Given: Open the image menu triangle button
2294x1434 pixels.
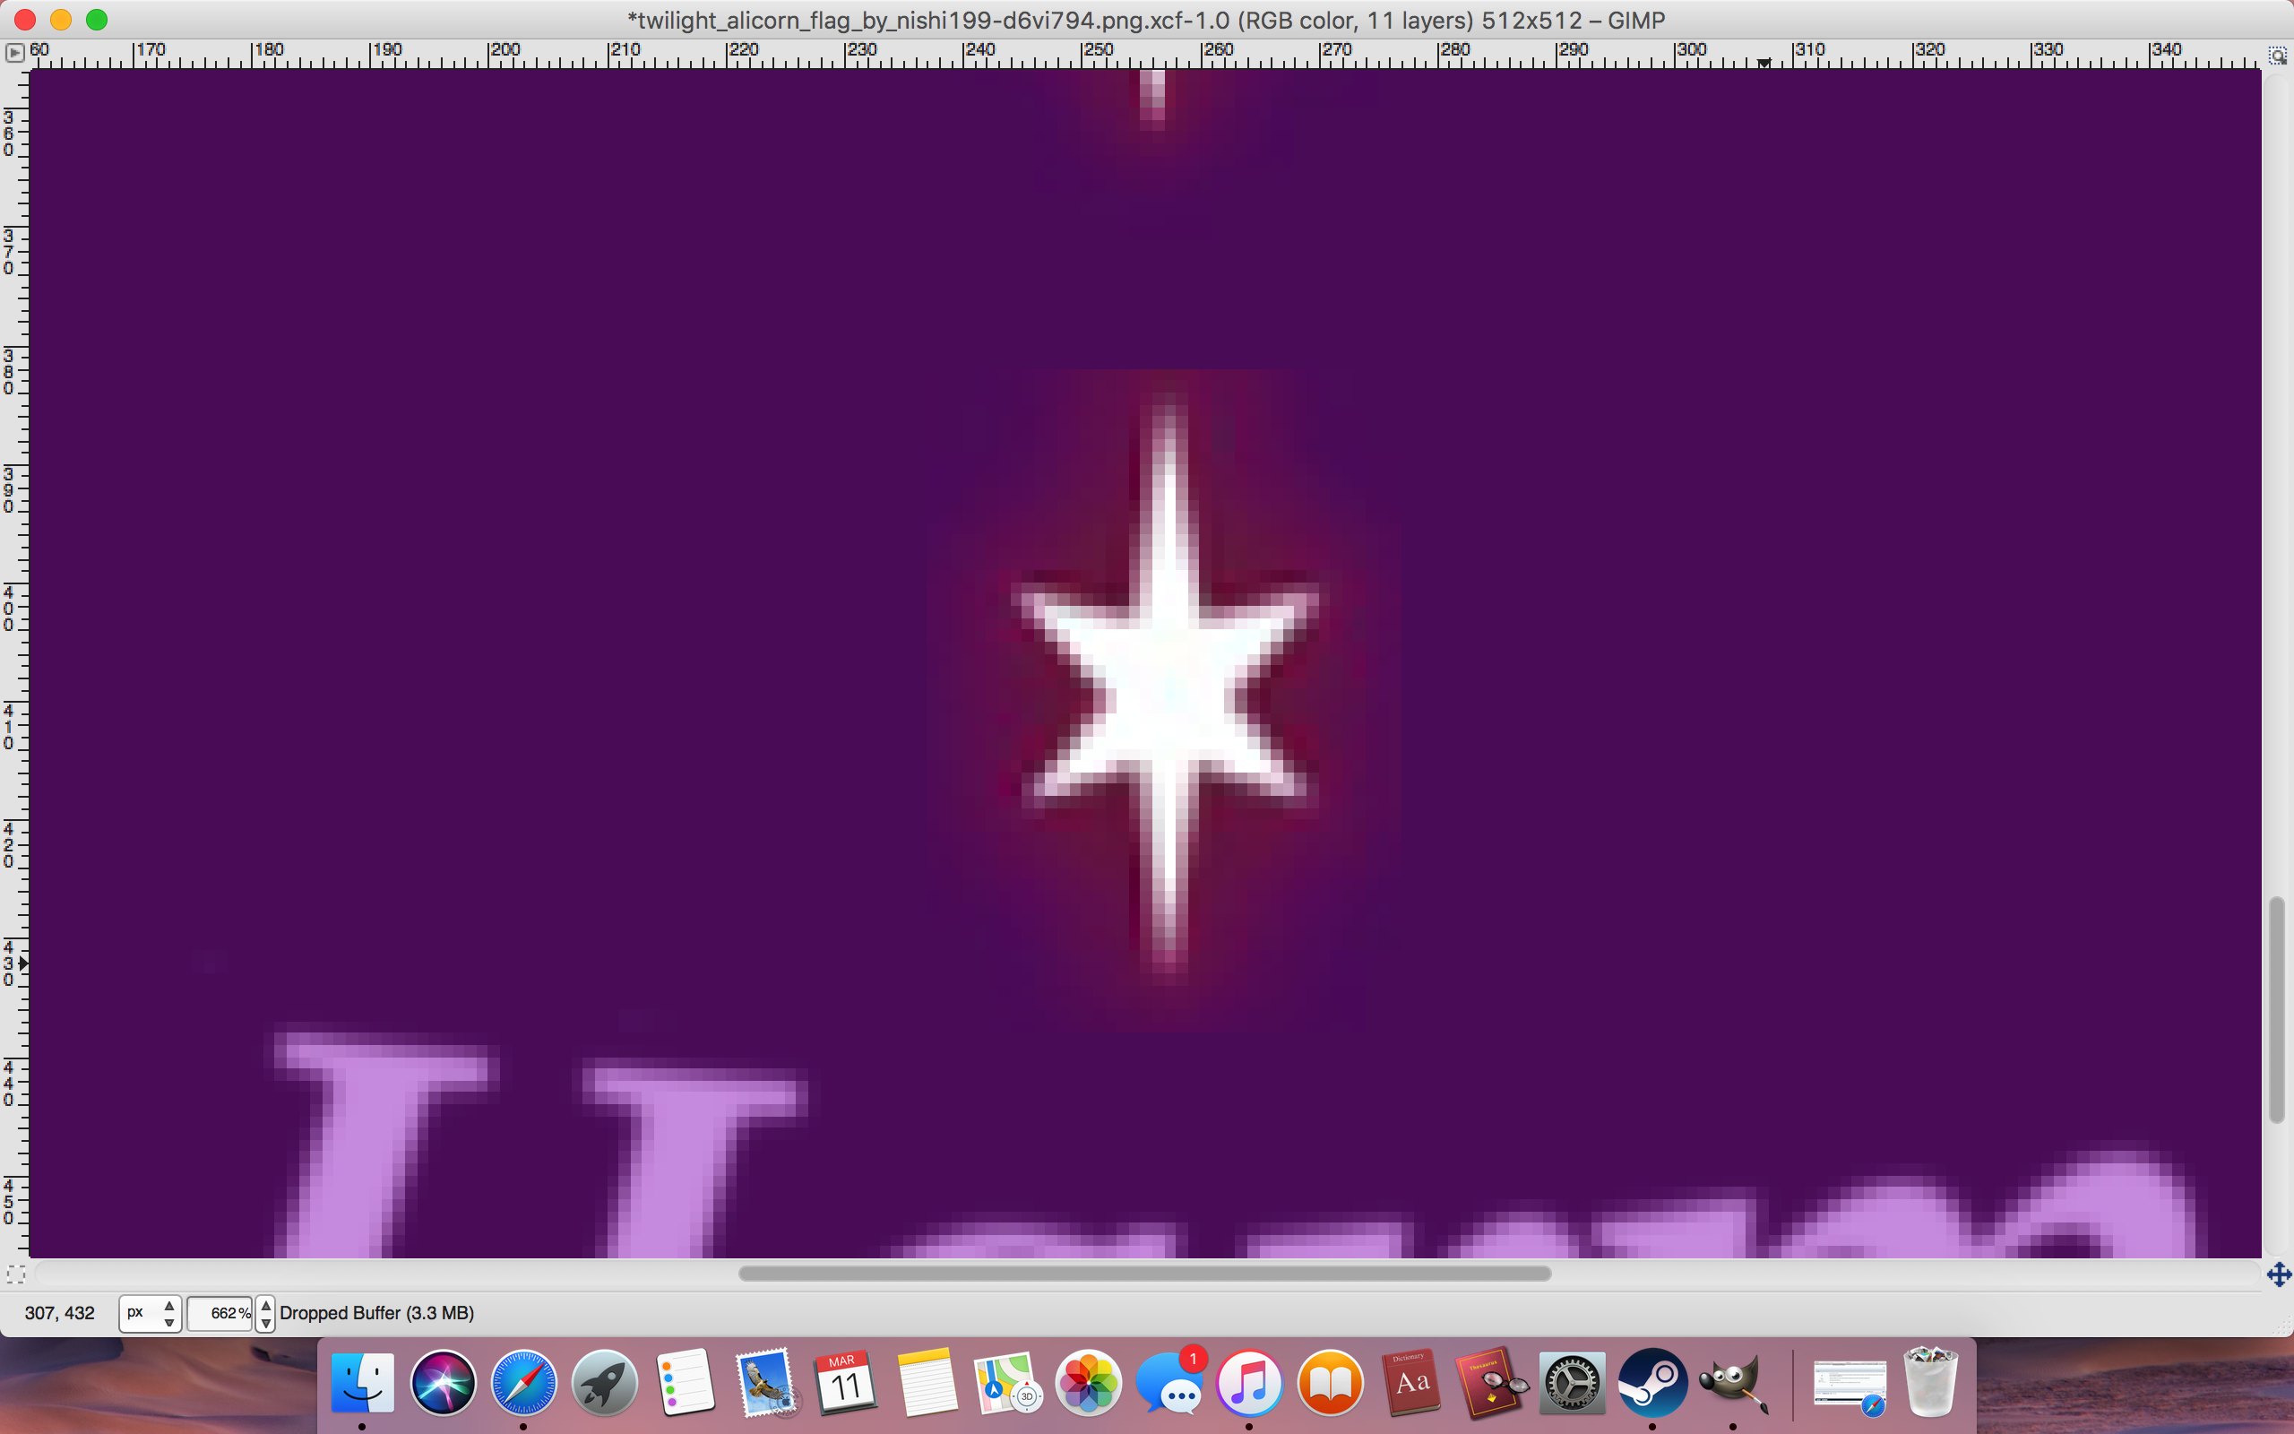Looking at the screenshot, I should [x=14, y=53].
